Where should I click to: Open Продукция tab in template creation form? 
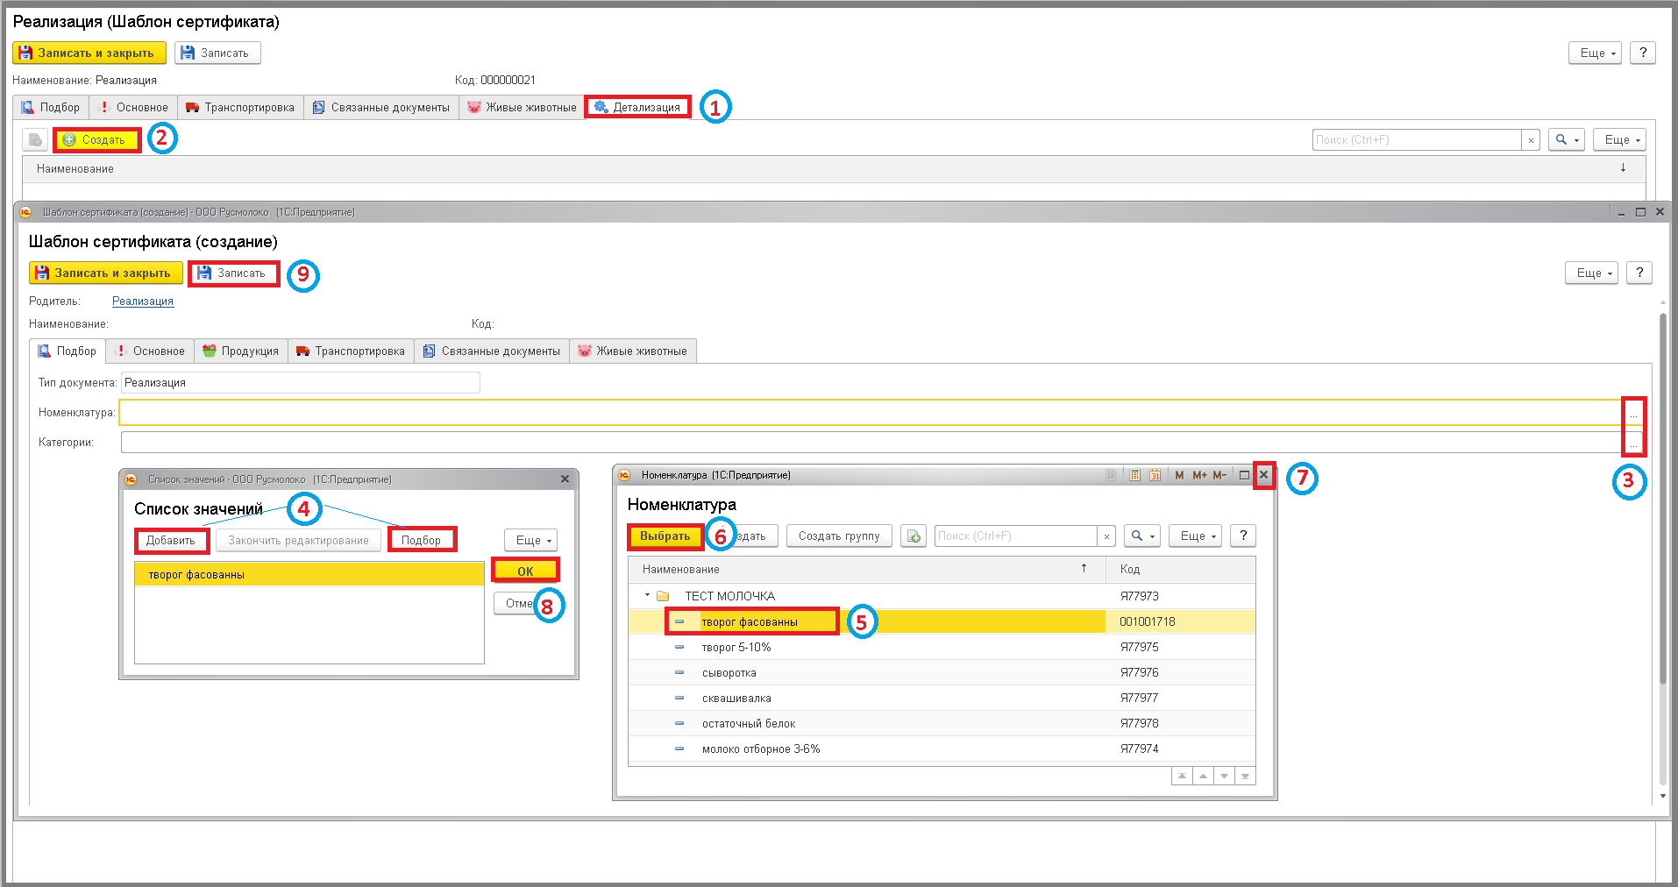[241, 351]
